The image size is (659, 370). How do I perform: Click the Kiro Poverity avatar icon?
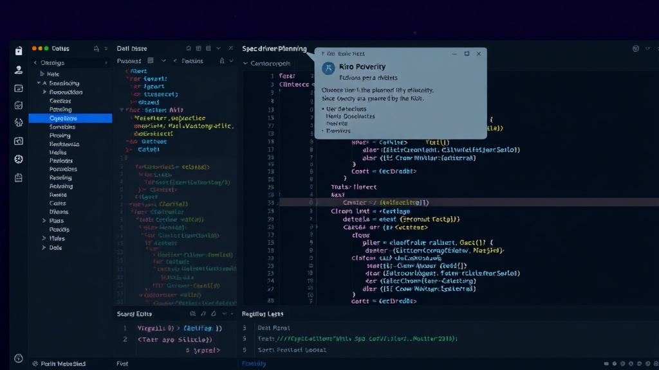(328, 68)
